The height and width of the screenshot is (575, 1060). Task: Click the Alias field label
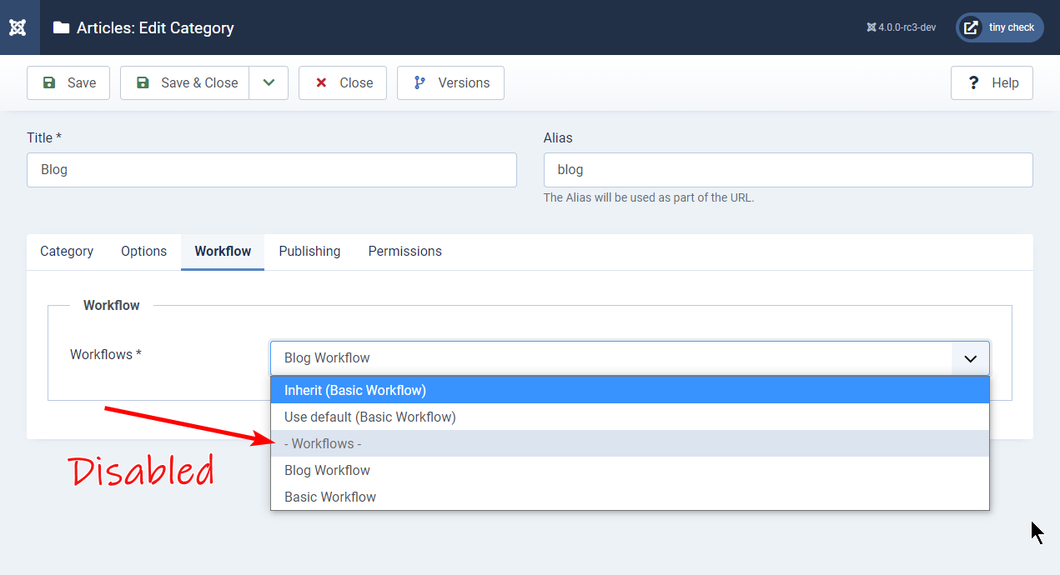click(558, 137)
